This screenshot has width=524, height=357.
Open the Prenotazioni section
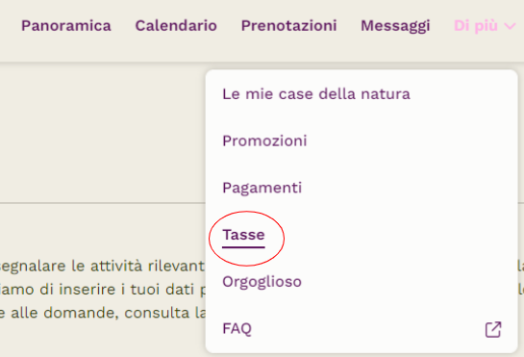click(289, 26)
